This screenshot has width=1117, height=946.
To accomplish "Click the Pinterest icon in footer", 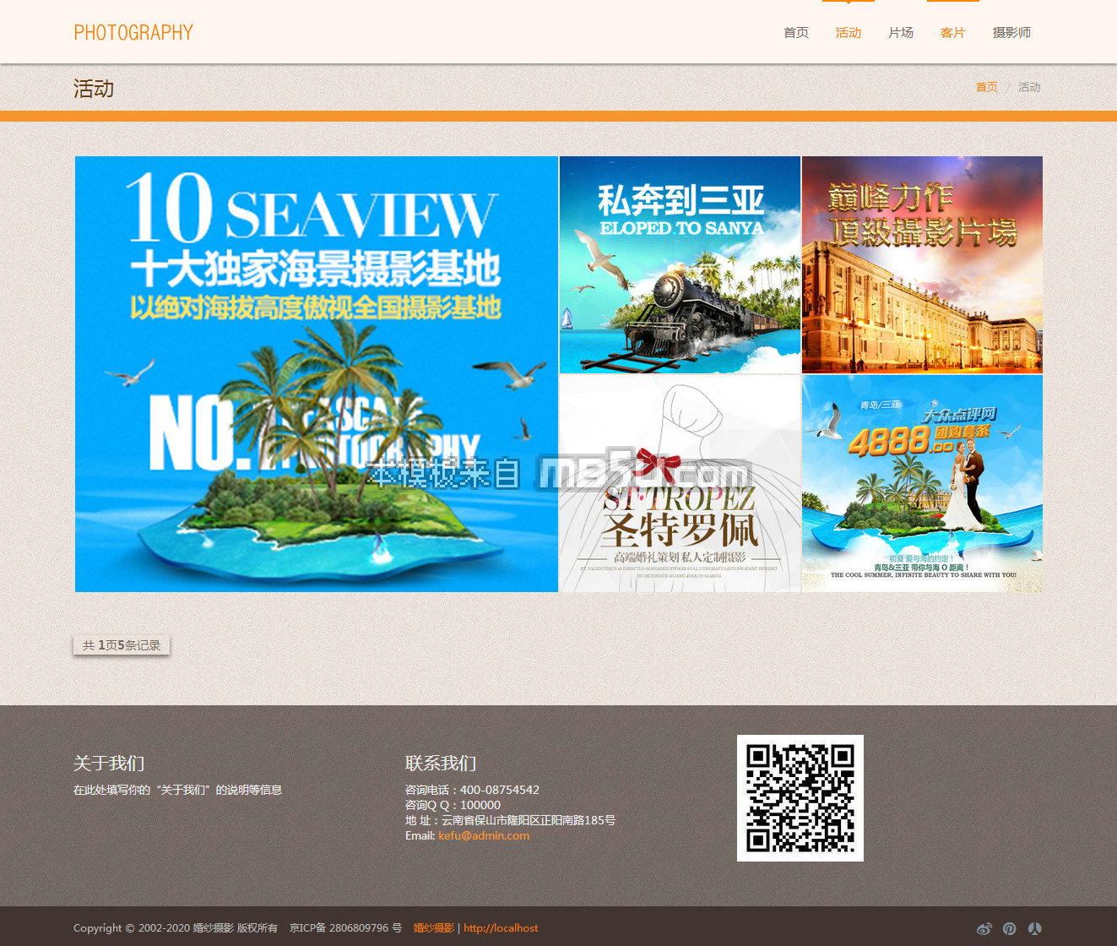I will (1009, 928).
